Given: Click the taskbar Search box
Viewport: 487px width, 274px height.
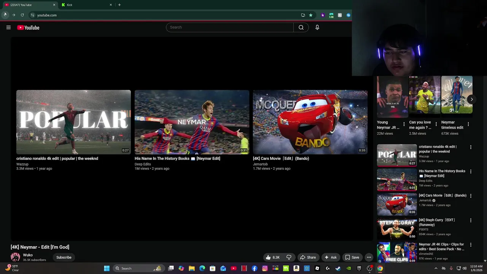Looking at the screenshot, I should pyautogui.click(x=138, y=268).
